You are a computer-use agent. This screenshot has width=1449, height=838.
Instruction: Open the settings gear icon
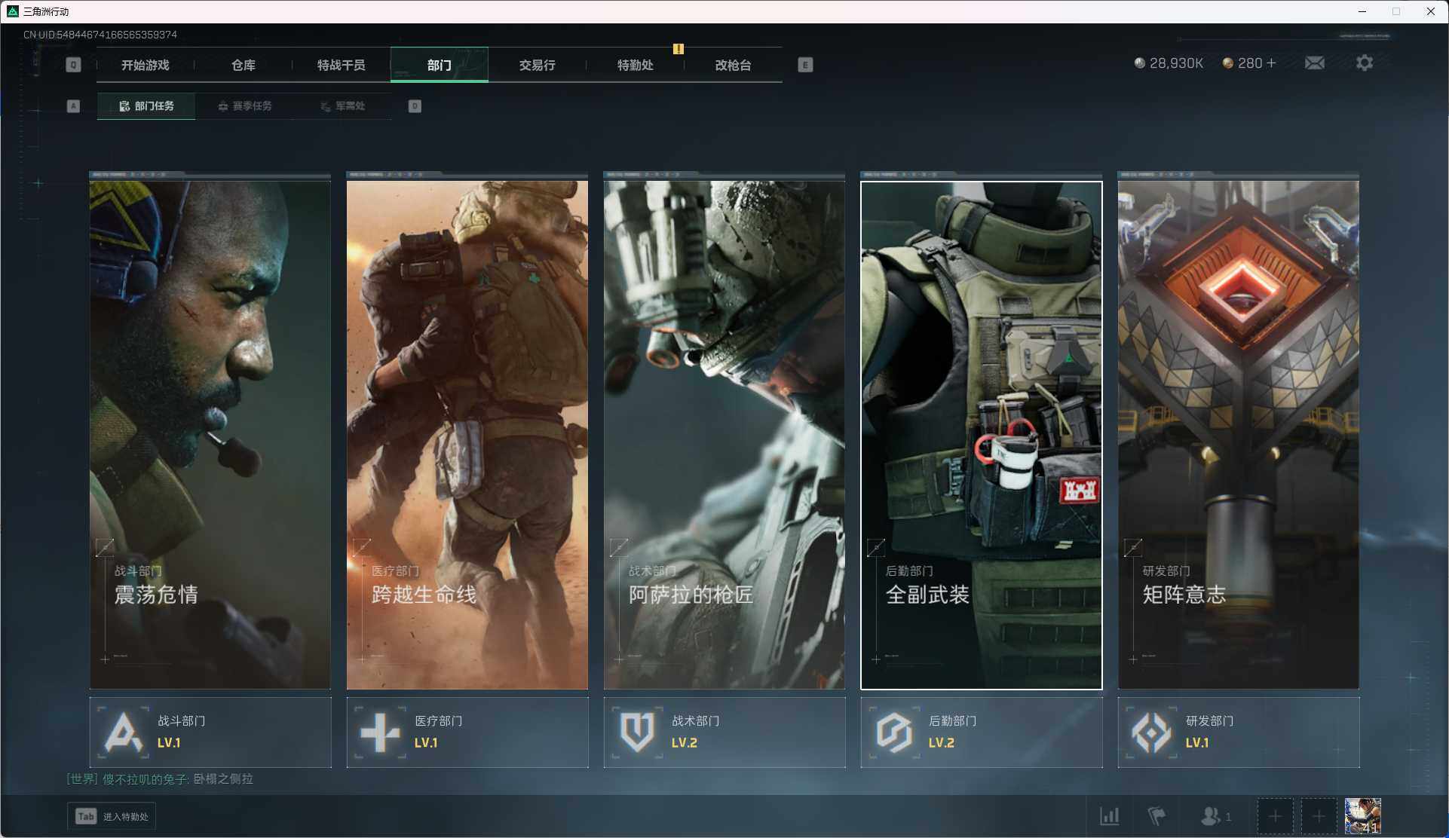(1364, 63)
